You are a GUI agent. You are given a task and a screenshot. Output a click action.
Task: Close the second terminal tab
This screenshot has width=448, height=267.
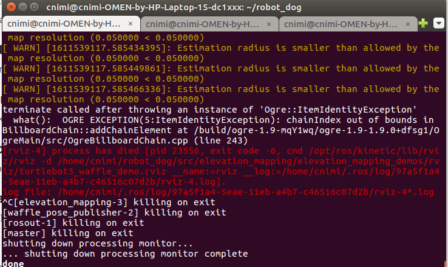269,24
